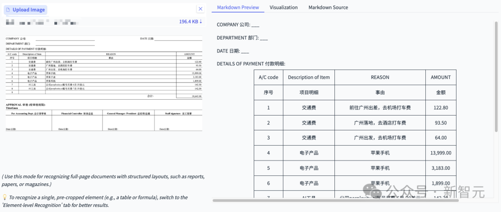Viewport: 501px width, 212px height.
Task: Show the Markdown Source tab
Action: click(x=328, y=7)
